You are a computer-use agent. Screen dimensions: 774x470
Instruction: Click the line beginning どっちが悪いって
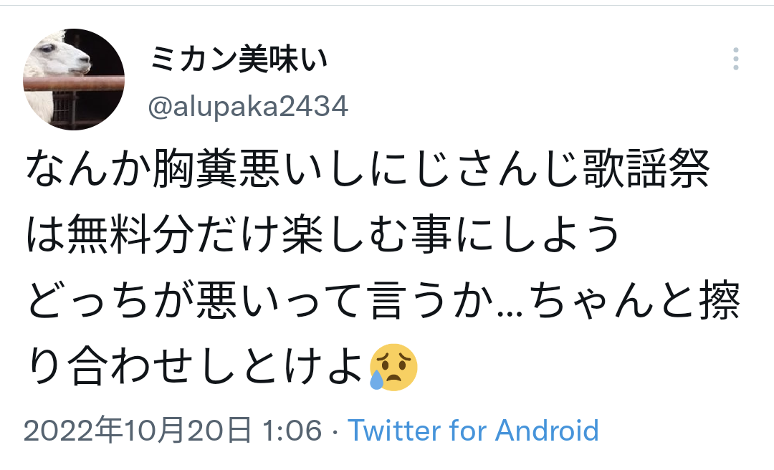[383, 299]
